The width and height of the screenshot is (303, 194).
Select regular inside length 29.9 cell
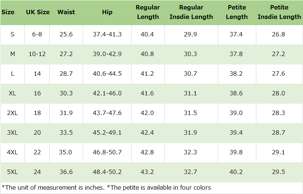190,34
